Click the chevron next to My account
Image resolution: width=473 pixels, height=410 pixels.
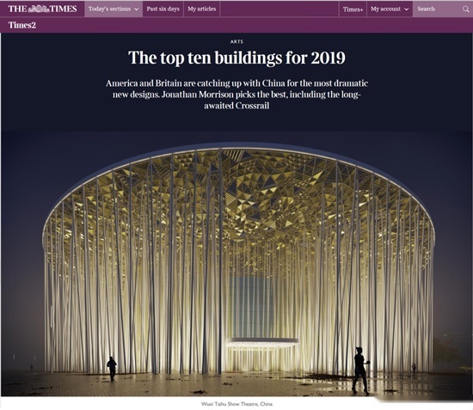[406, 9]
